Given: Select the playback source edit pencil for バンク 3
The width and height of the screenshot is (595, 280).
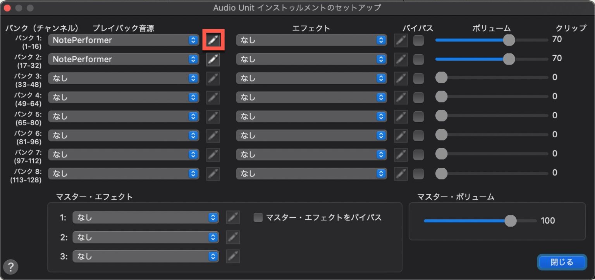Looking at the screenshot, I should (213, 78).
